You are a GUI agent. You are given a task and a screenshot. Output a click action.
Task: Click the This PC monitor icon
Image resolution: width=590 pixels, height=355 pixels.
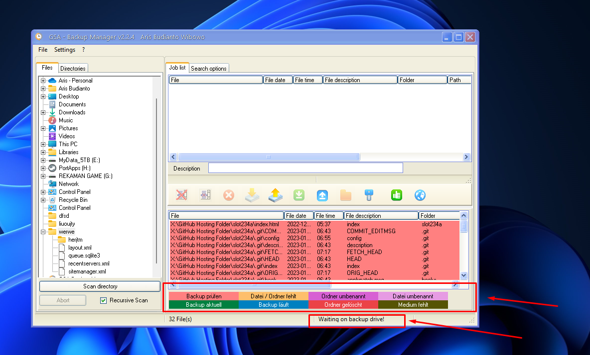coord(52,144)
